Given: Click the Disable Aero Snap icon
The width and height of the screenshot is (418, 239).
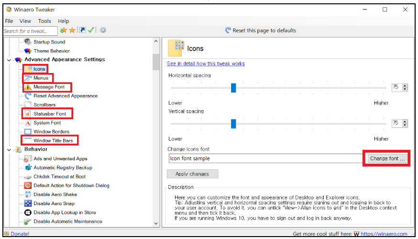Looking at the screenshot, I should 28,203.
